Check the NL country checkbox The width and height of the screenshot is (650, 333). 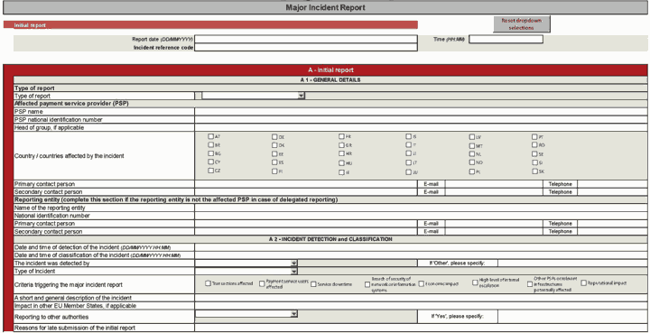tap(472, 154)
